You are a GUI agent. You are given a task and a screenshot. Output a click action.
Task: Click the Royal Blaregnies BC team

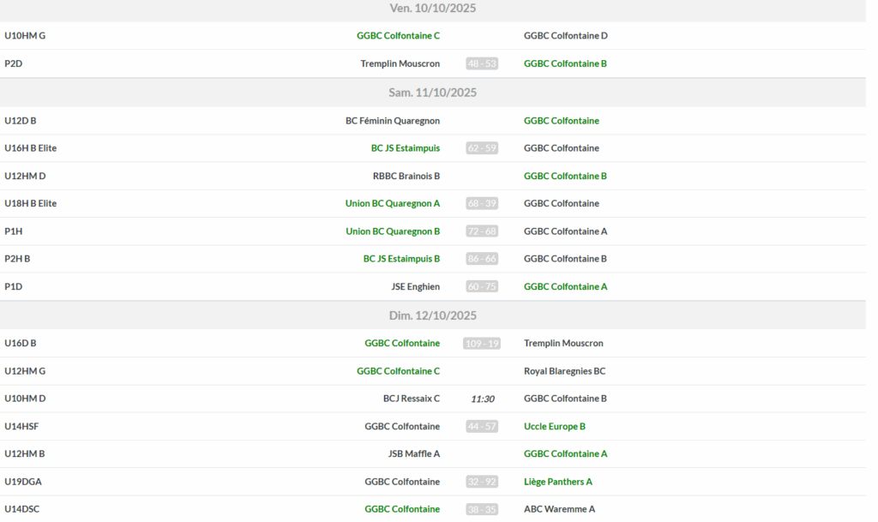(564, 371)
